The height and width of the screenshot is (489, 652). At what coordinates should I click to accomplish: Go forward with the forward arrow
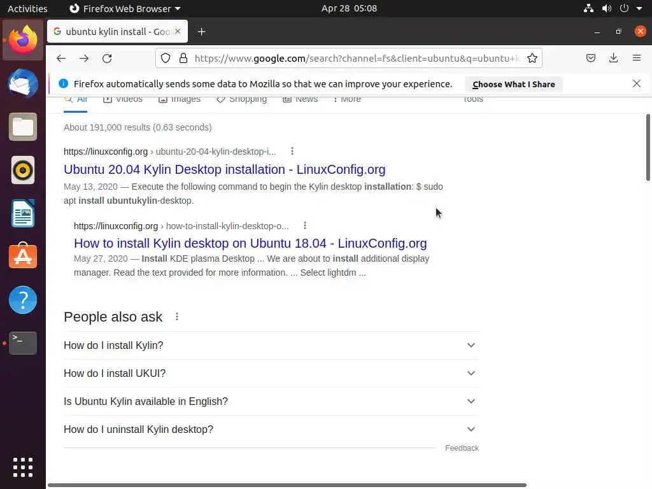pos(84,58)
